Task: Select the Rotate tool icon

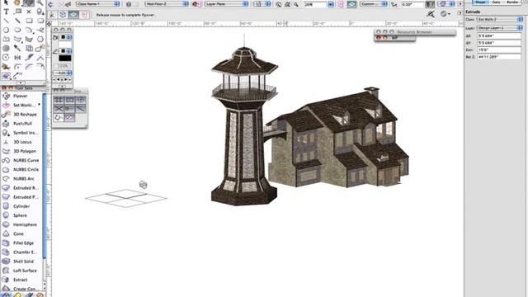Action: pos(6,58)
